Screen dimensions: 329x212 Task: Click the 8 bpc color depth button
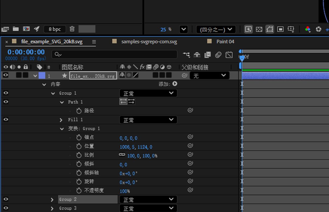(55, 29)
